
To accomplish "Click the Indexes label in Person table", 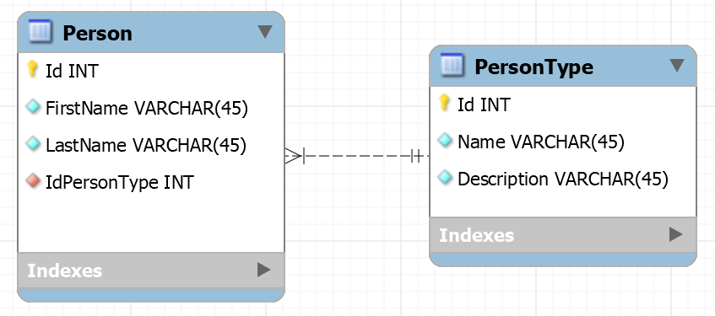I will [x=65, y=270].
